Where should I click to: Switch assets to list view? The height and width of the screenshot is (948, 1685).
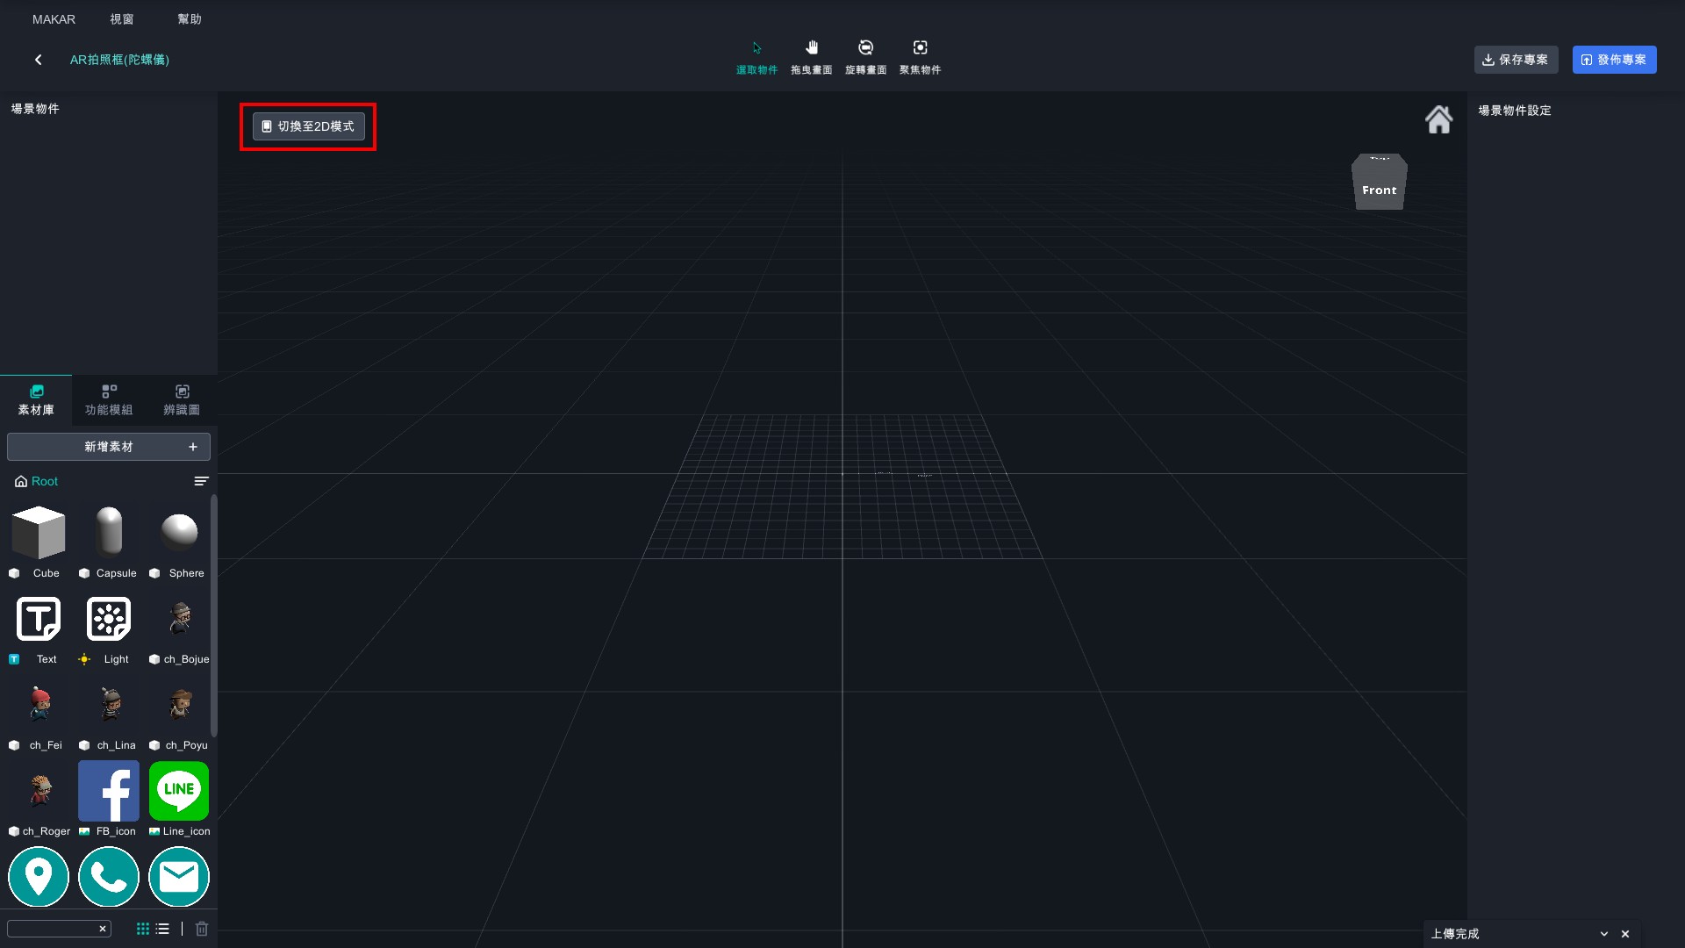pos(162,929)
